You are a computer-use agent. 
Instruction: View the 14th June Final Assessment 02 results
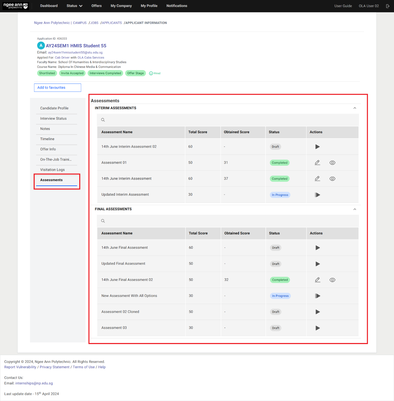click(332, 280)
